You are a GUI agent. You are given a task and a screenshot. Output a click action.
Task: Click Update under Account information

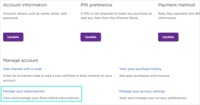point(13,37)
